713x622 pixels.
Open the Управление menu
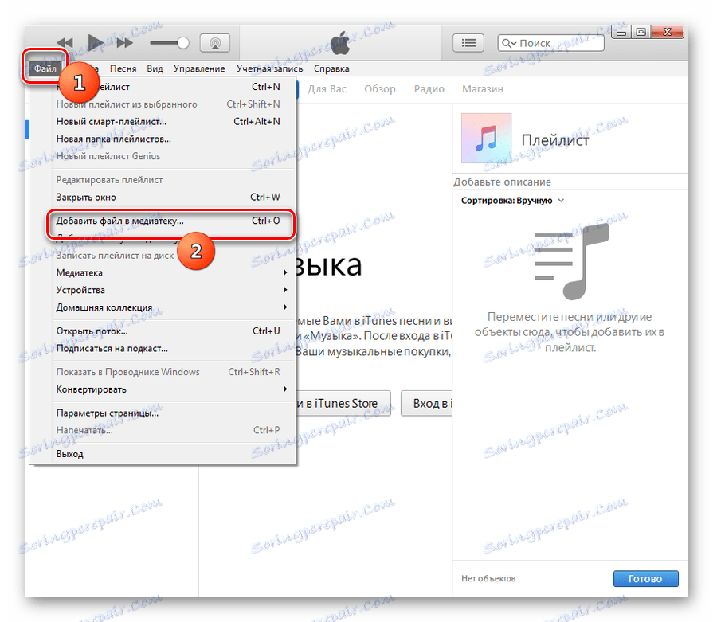coord(199,68)
